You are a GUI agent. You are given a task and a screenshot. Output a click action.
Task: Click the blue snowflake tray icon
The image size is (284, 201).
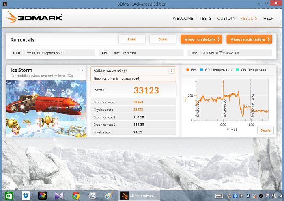tap(235, 196)
